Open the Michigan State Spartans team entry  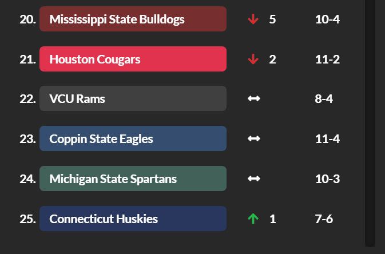(x=133, y=179)
